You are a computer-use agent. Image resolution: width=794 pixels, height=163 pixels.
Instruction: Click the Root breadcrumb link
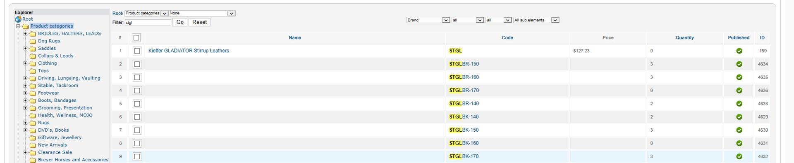(117, 14)
